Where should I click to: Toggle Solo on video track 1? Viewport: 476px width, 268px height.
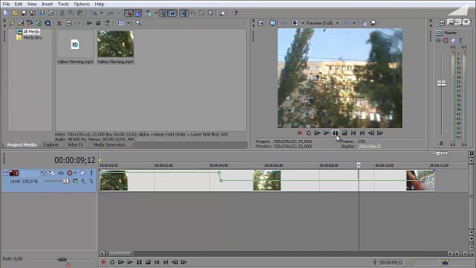click(91, 173)
